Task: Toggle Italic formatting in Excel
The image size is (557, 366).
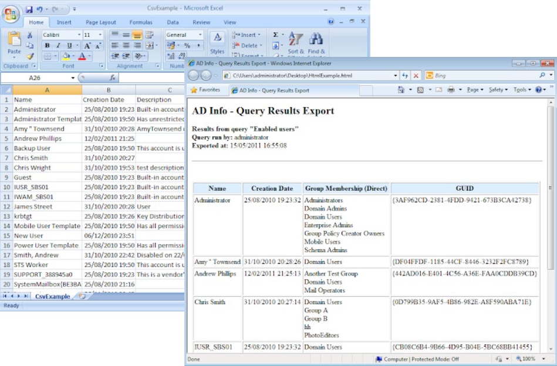Action: pos(58,45)
